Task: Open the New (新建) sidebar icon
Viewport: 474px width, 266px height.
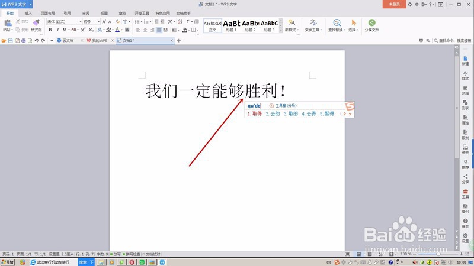Action: (x=466, y=61)
